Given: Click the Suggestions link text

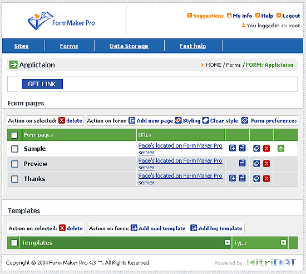Looking at the screenshot, I should point(209,16).
